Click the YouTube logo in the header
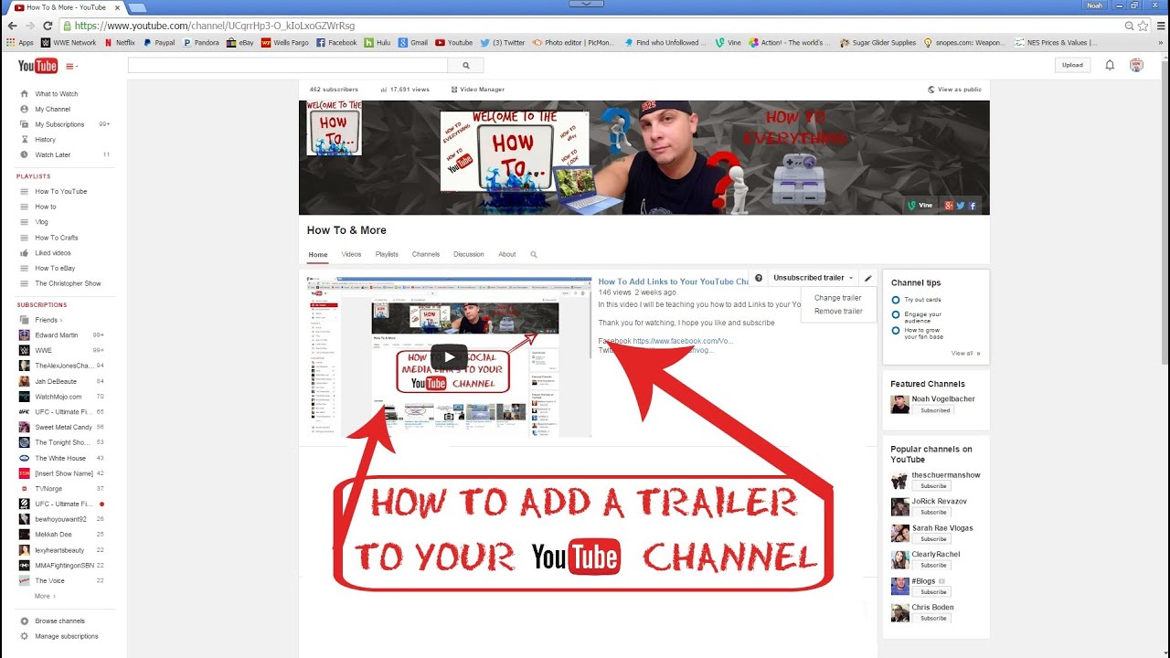 click(x=37, y=66)
